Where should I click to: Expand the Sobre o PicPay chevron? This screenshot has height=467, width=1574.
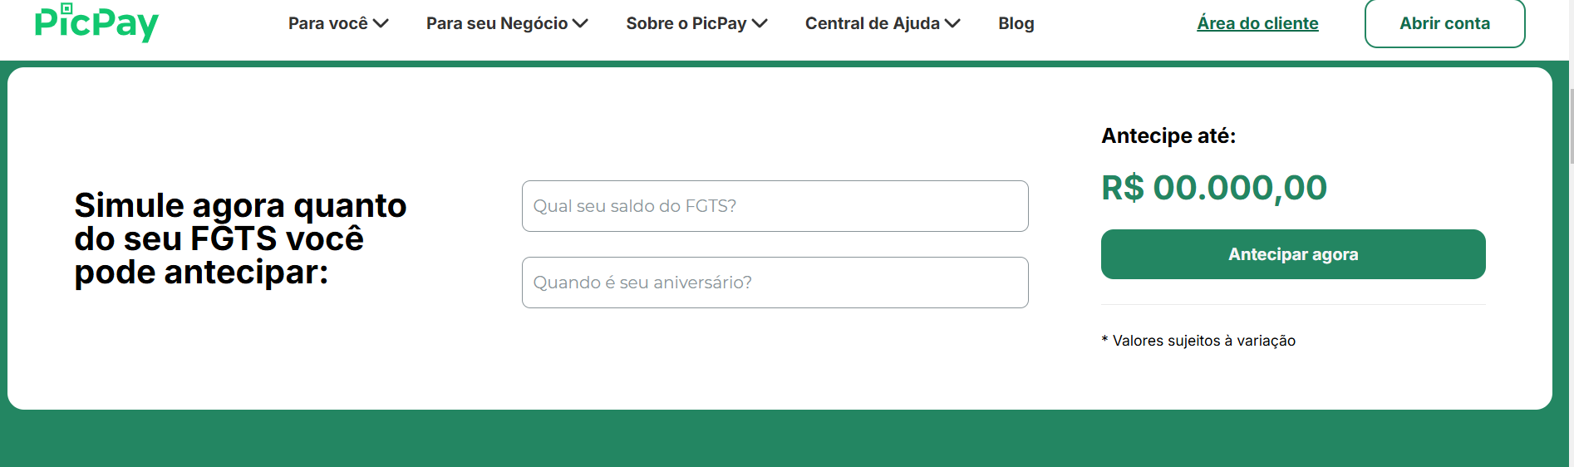pyautogui.click(x=760, y=23)
